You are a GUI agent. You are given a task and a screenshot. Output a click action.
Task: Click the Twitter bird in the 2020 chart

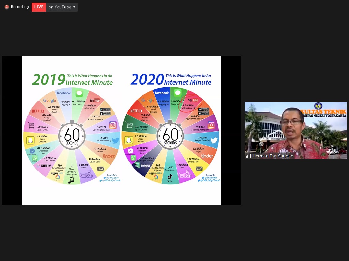click(214, 140)
